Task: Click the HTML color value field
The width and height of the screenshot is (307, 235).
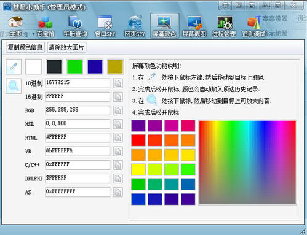Action: [x=78, y=137]
